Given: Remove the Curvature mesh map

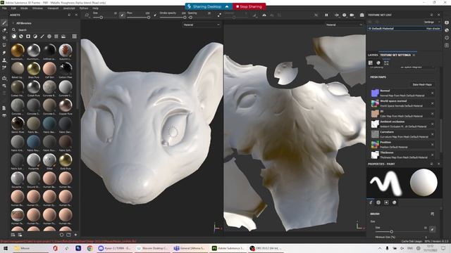Looking at the screenshot, I should click(x=432, y=134).
